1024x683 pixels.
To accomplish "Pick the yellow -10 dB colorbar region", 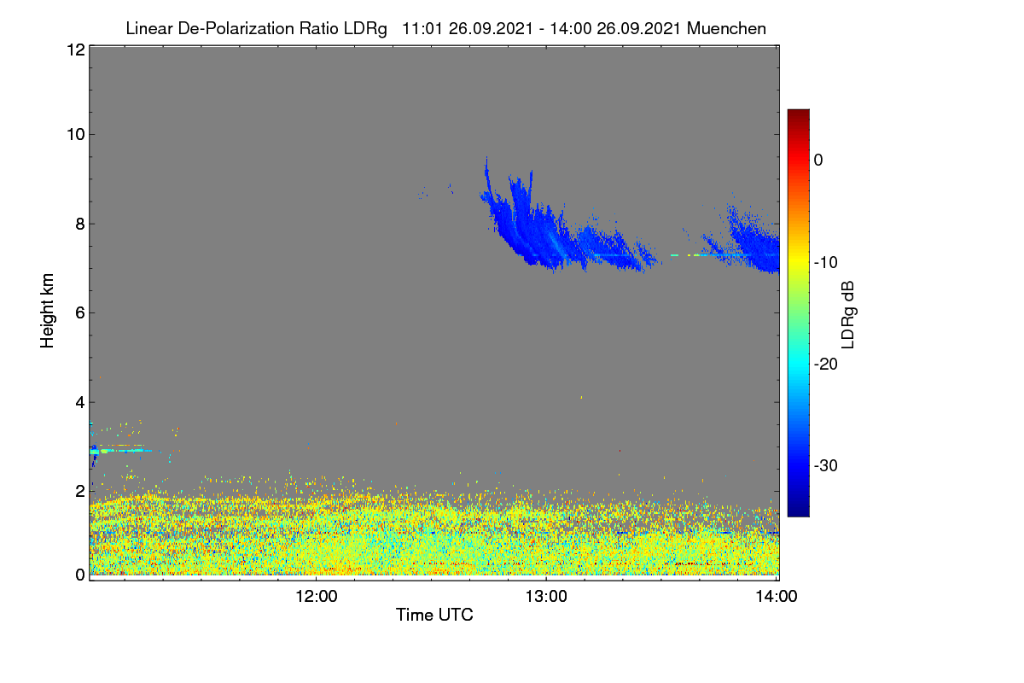I will click(798, 262).
